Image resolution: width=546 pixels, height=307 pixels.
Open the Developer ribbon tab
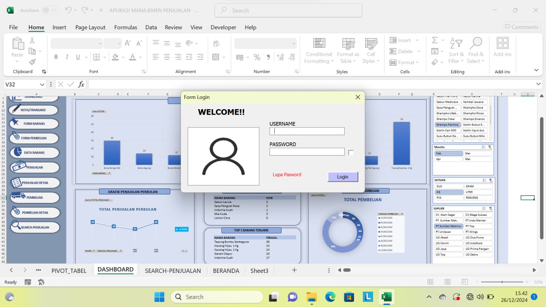click(x=223, y=27)
